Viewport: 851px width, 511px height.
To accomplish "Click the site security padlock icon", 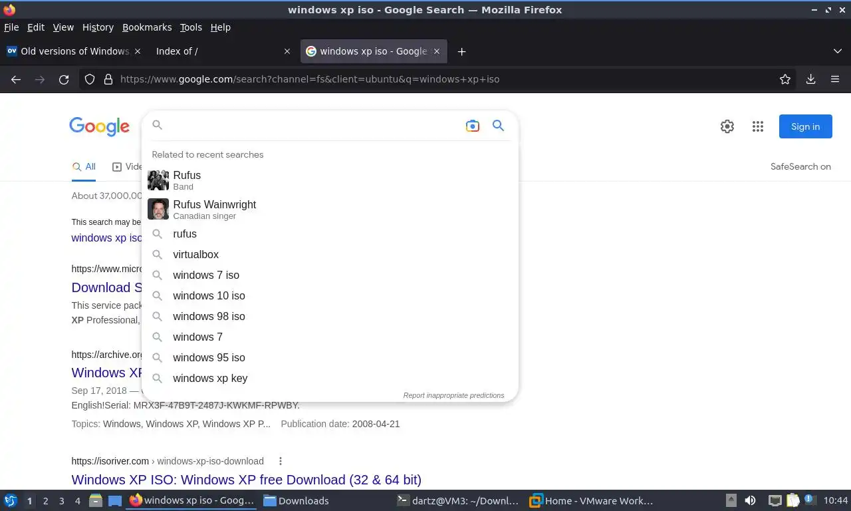I will click(108, 79).
